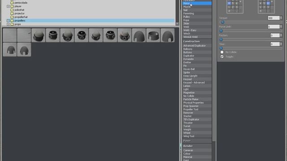Screen dimensions: 287x161
Task: Select the Material tool under Render
Action: pyautogui.click(x=197, y=157)
